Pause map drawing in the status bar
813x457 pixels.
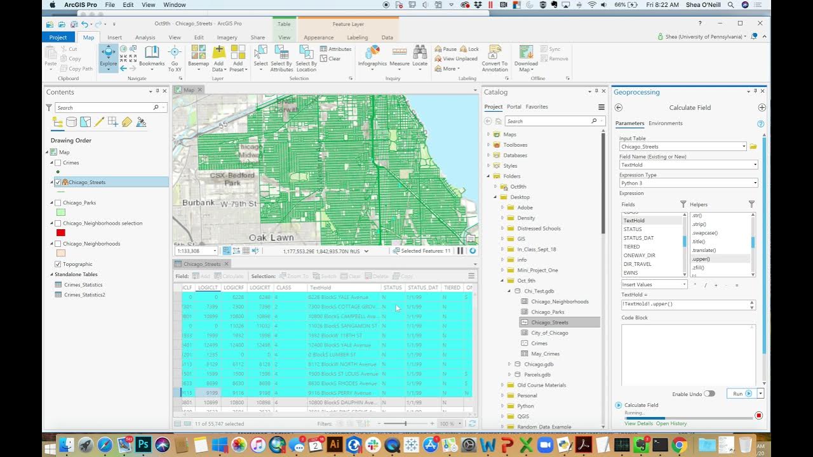[460, 251]
